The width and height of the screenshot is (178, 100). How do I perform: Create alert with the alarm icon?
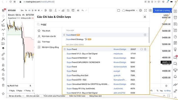point(73,10)
